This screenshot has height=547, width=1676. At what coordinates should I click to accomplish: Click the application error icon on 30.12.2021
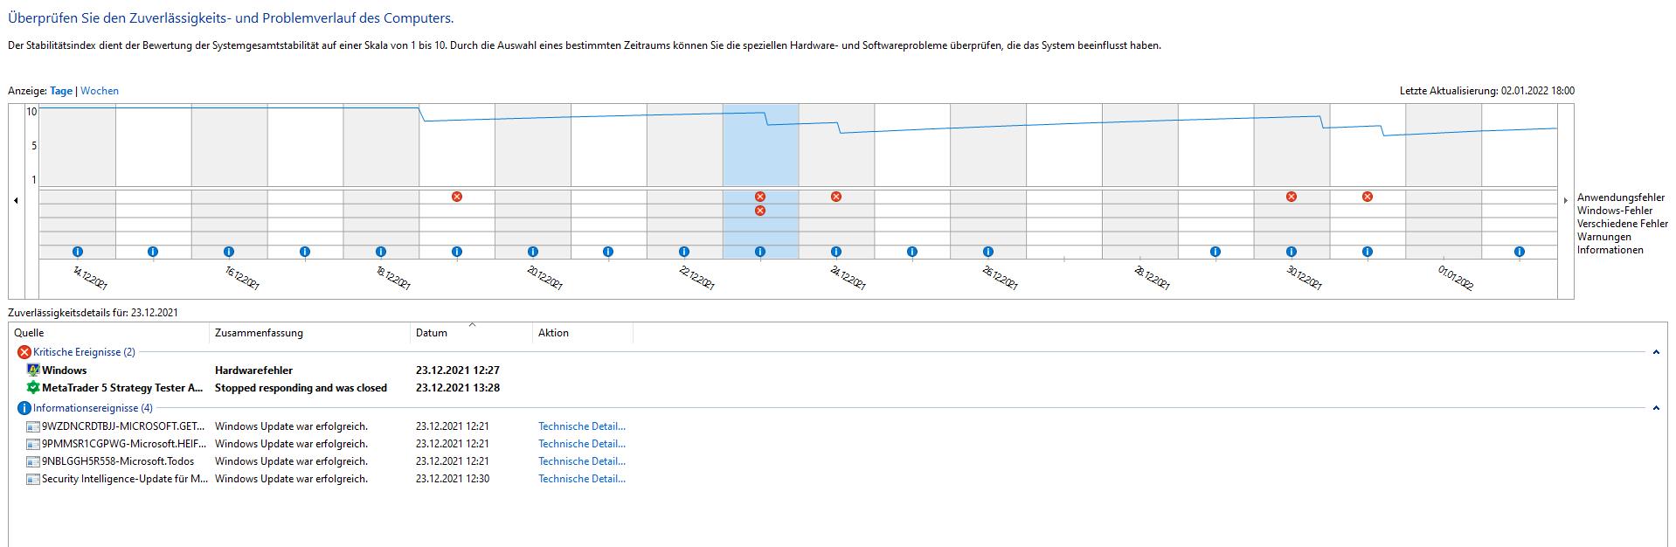coord(1292,197)
